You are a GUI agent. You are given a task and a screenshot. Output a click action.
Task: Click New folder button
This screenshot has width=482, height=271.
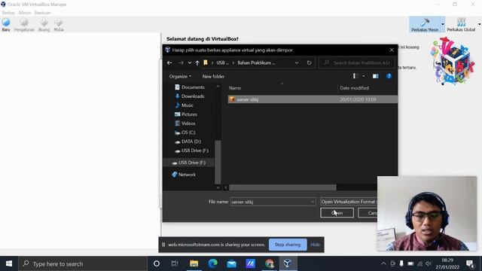click(213, 76)
